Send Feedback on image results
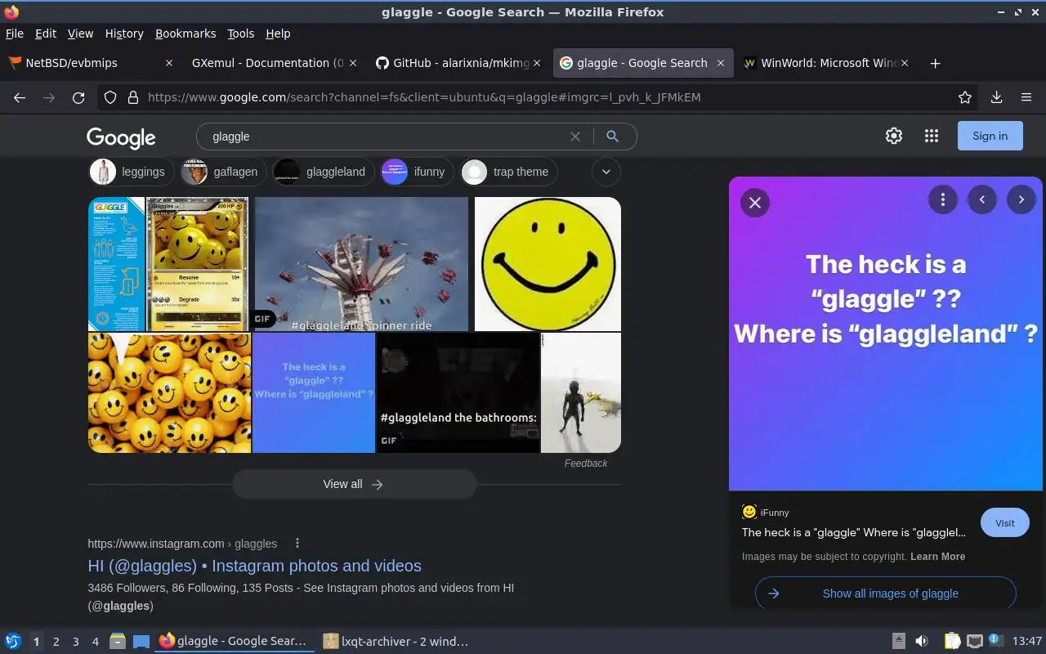Image resolution: width=1046 pixels, height=654 pixels. 586,464
